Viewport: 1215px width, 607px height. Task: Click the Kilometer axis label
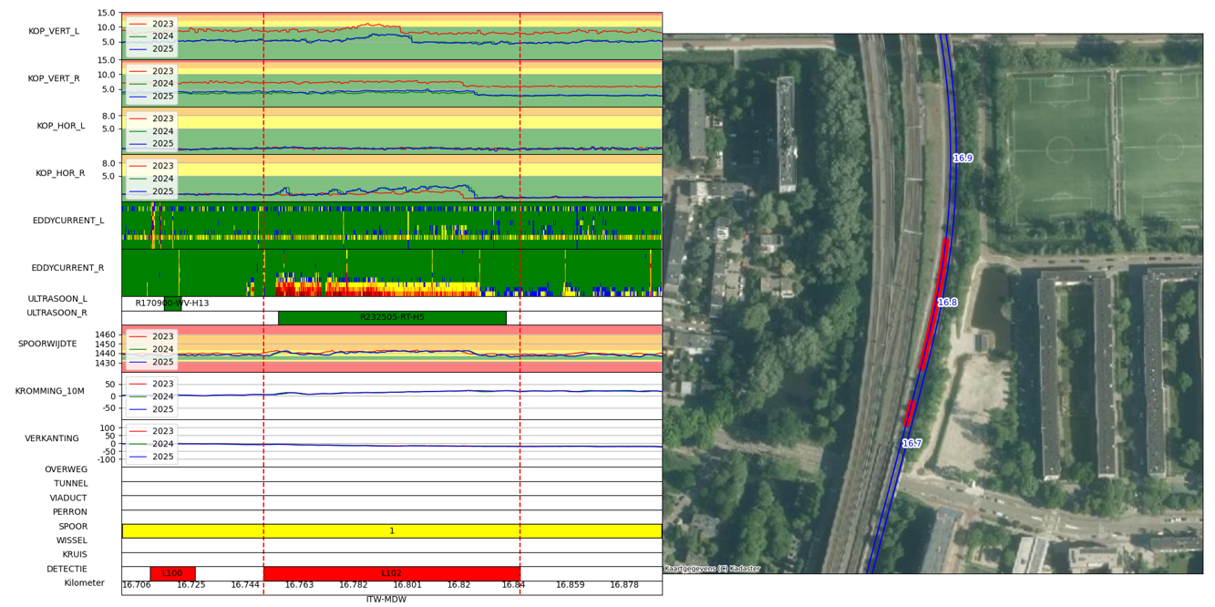pos(84,583)
